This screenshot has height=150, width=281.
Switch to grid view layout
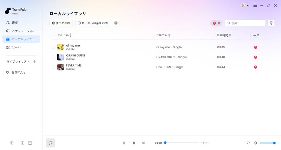point(116,23)
